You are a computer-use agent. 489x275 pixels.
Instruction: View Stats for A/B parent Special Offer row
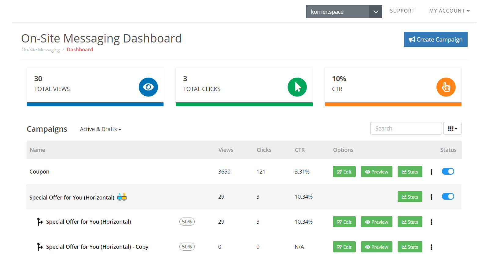point(410,197)
